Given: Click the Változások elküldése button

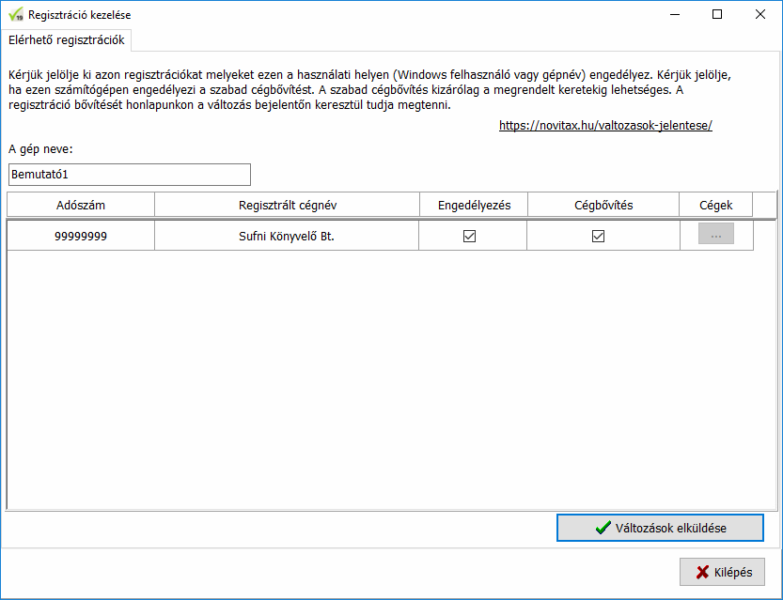Looking at the screenshot, I should click(660, 528).
